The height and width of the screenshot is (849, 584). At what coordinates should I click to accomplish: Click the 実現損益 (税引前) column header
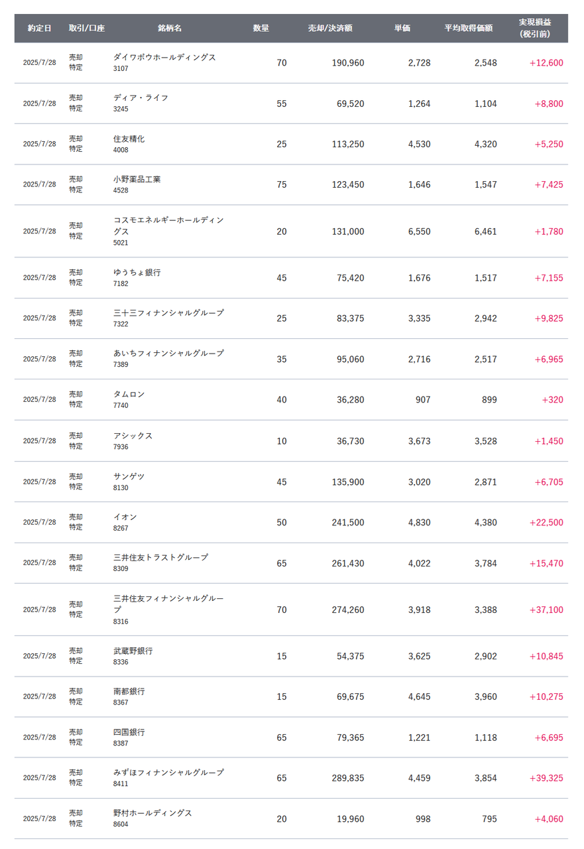[x=534, y=28]
